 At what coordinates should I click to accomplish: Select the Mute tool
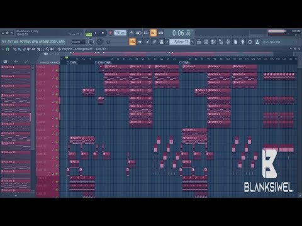28,49
